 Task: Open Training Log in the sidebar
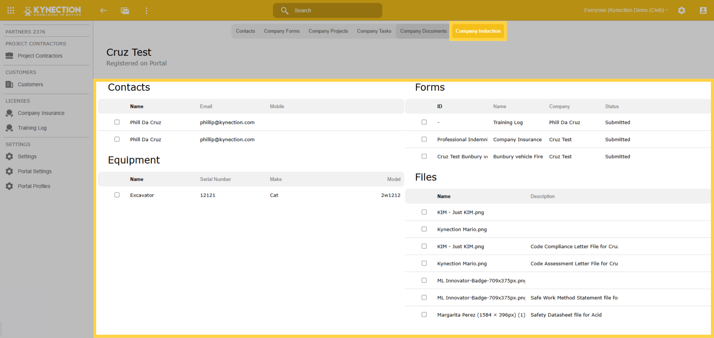tap(32, 128)
